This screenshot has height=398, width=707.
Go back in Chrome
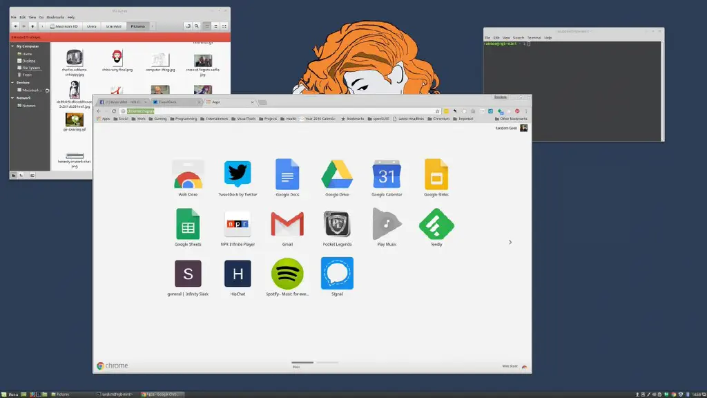point(99,111)
